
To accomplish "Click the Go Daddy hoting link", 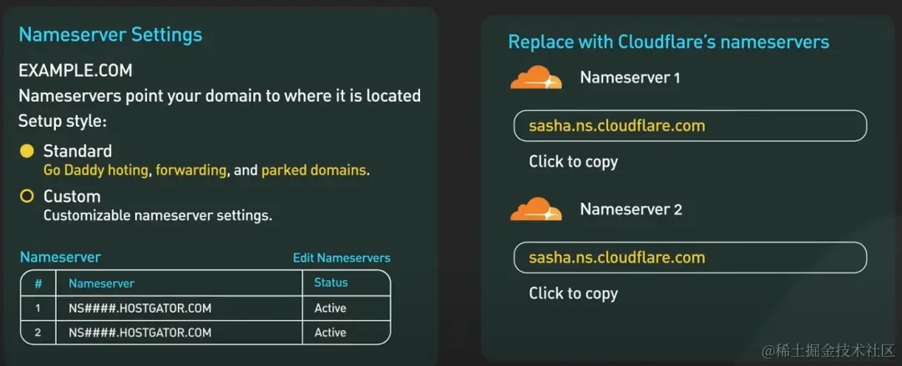I will (96, 171).
